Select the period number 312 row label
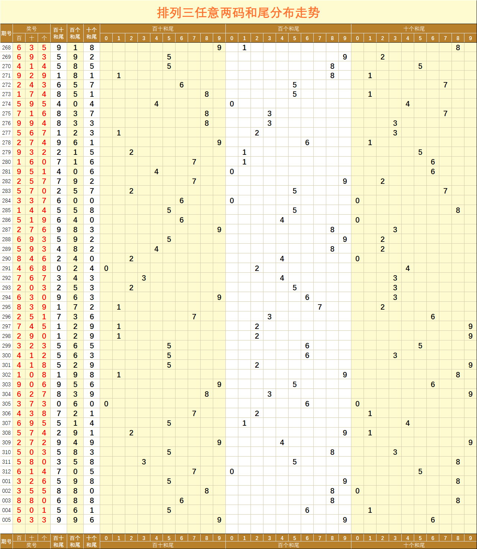477x549 pixels. (6, 472)
